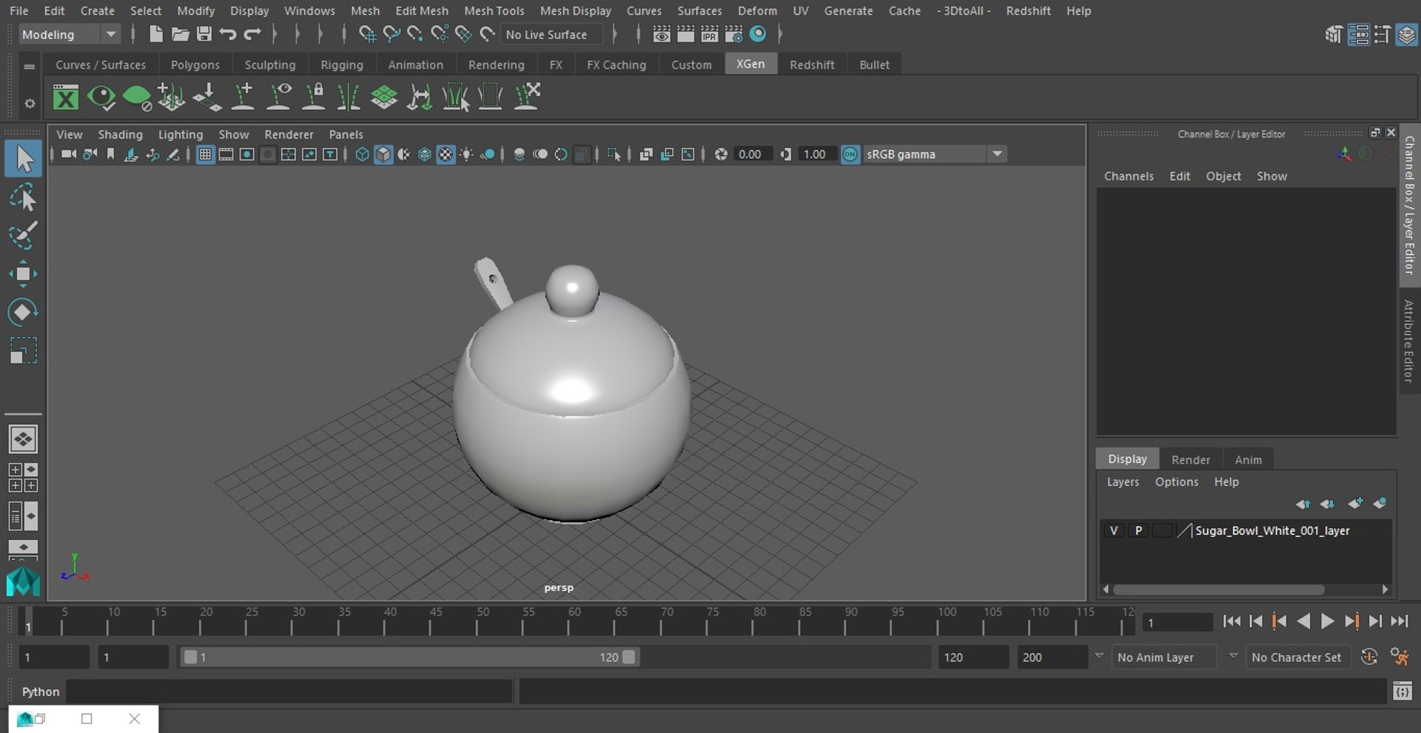Image resolution: width=1421 pixels, height=733 pixels.
Task: Activate the Rotate tool
Action: (x=23, y=312)
